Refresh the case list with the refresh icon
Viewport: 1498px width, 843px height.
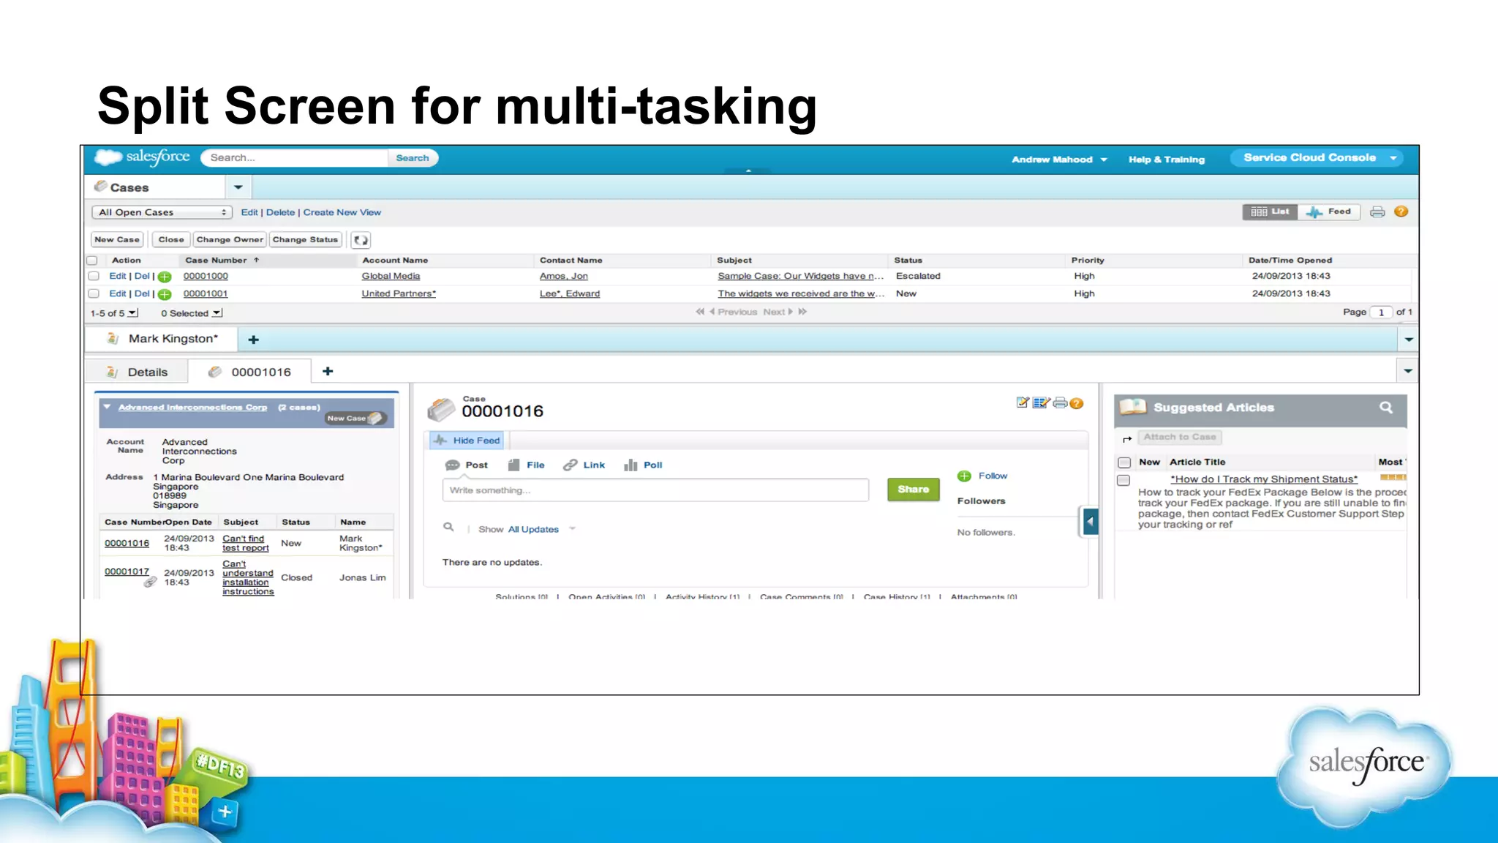click(x=361, y=240)
